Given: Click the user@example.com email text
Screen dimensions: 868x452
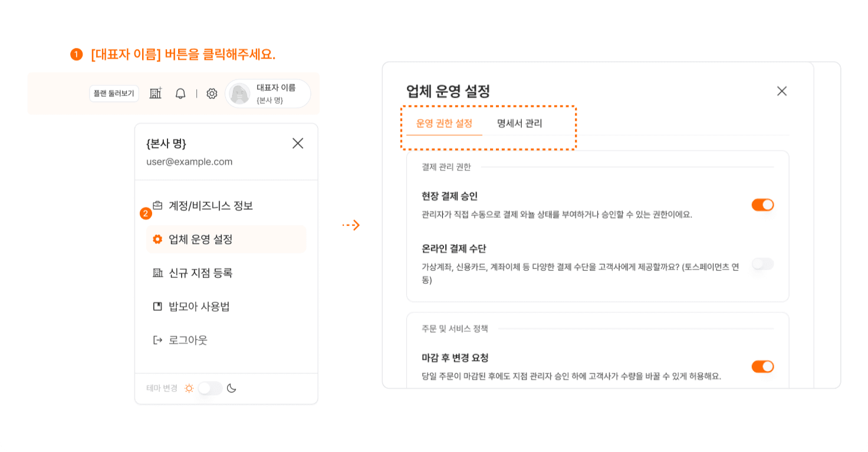Looking at the screenshot, I should click(x=189, y=162).
